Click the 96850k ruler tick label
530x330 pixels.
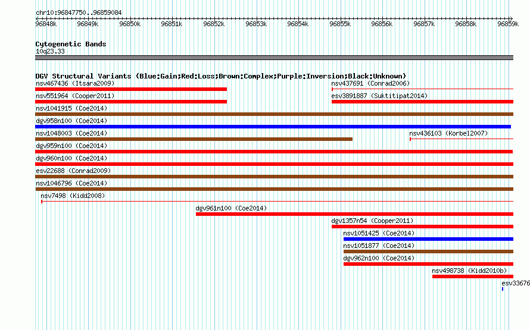tap(130, 24)
